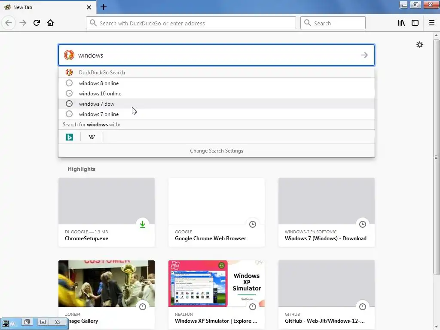Image resolution: width=440 pixels, height=330 pixels.
Task: Submit search with the arrow icon
Action: click(364, 55)
